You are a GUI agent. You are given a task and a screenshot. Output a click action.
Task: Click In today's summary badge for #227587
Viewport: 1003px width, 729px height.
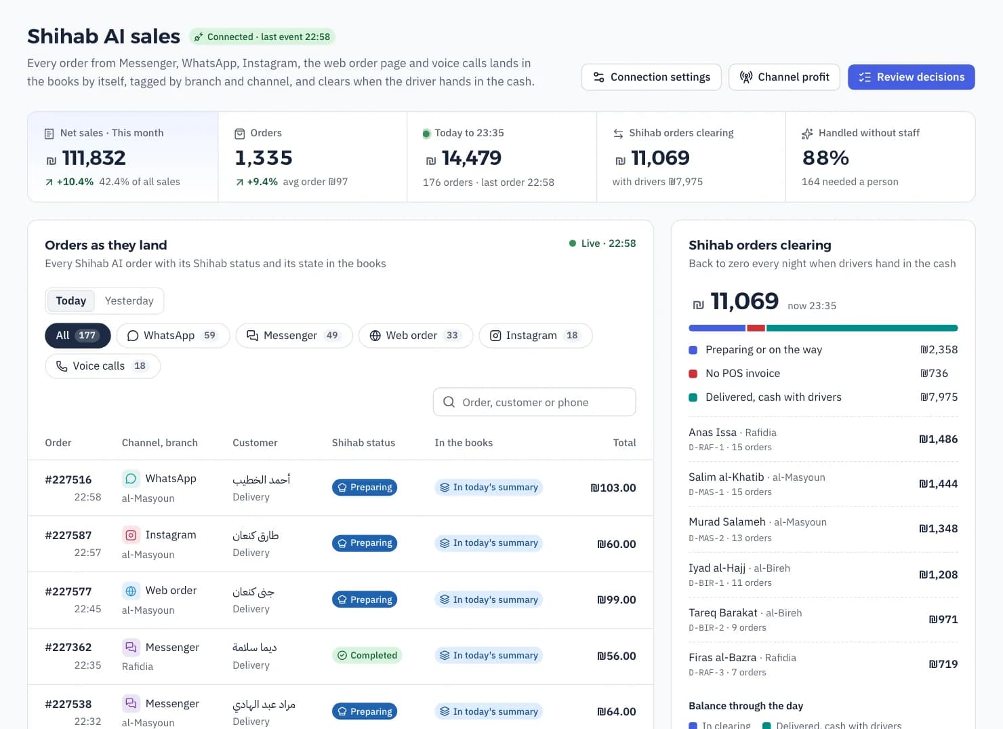click(x=489, y=543)
